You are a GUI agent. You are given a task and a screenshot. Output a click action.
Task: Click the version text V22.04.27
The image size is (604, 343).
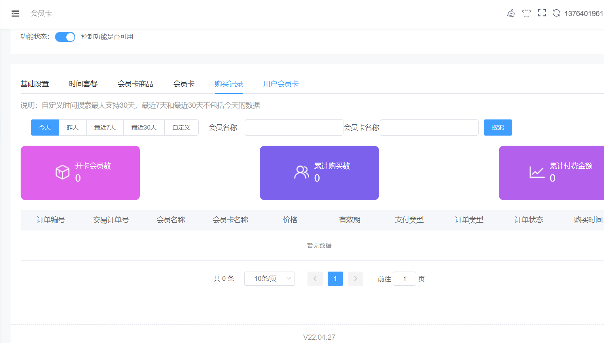point(319,337)
